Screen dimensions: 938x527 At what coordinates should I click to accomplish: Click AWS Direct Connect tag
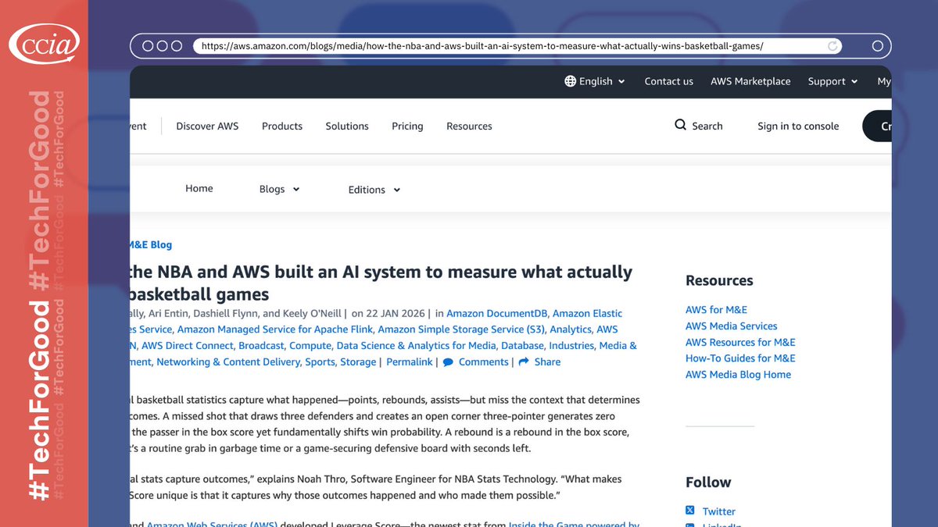pyautogui.click(x=188, y=346)
